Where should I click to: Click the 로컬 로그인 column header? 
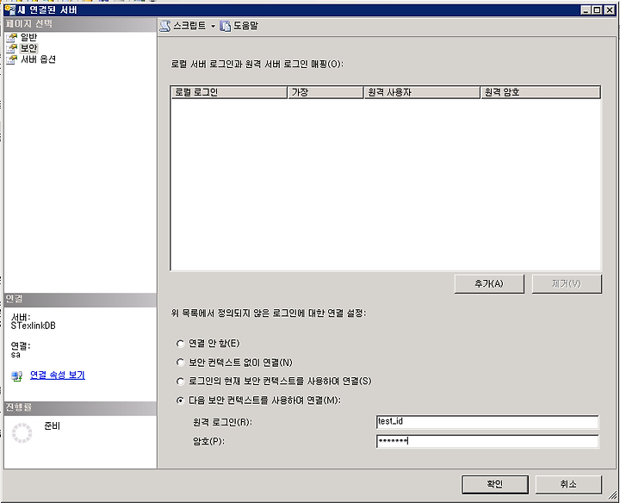229,92
